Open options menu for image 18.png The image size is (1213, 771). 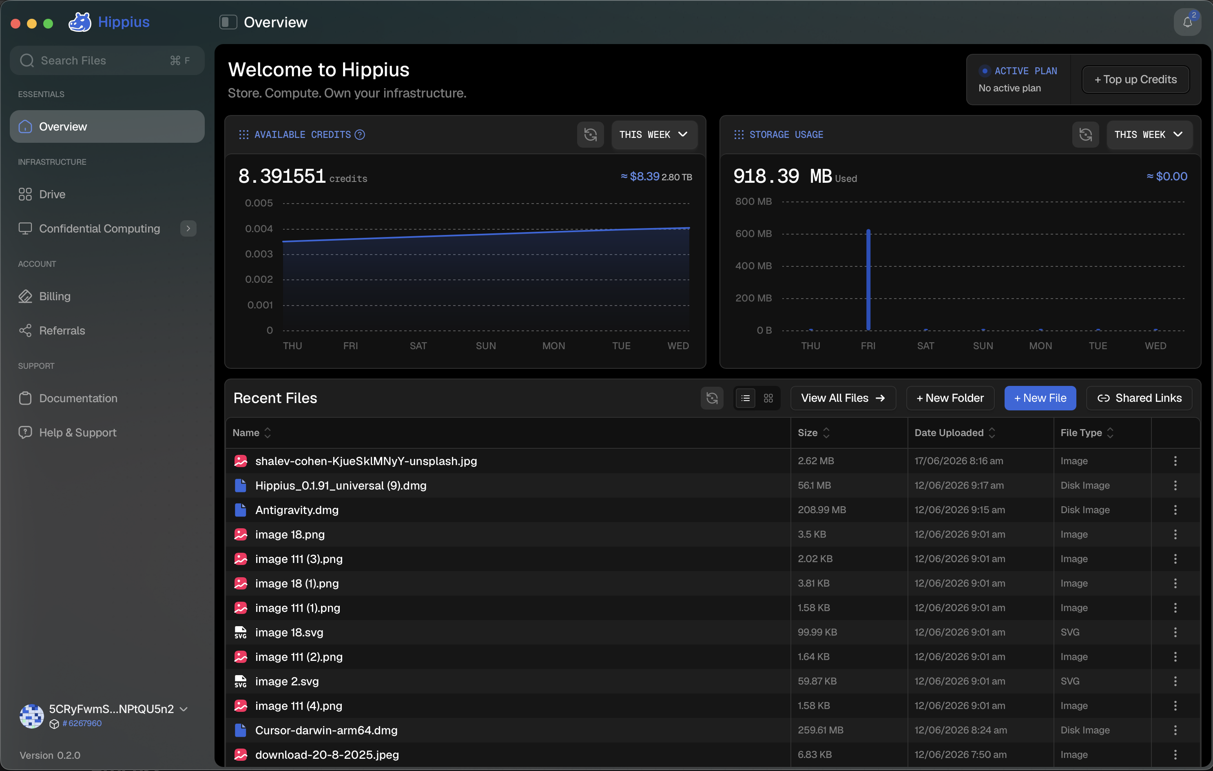tap(1175, 534)
